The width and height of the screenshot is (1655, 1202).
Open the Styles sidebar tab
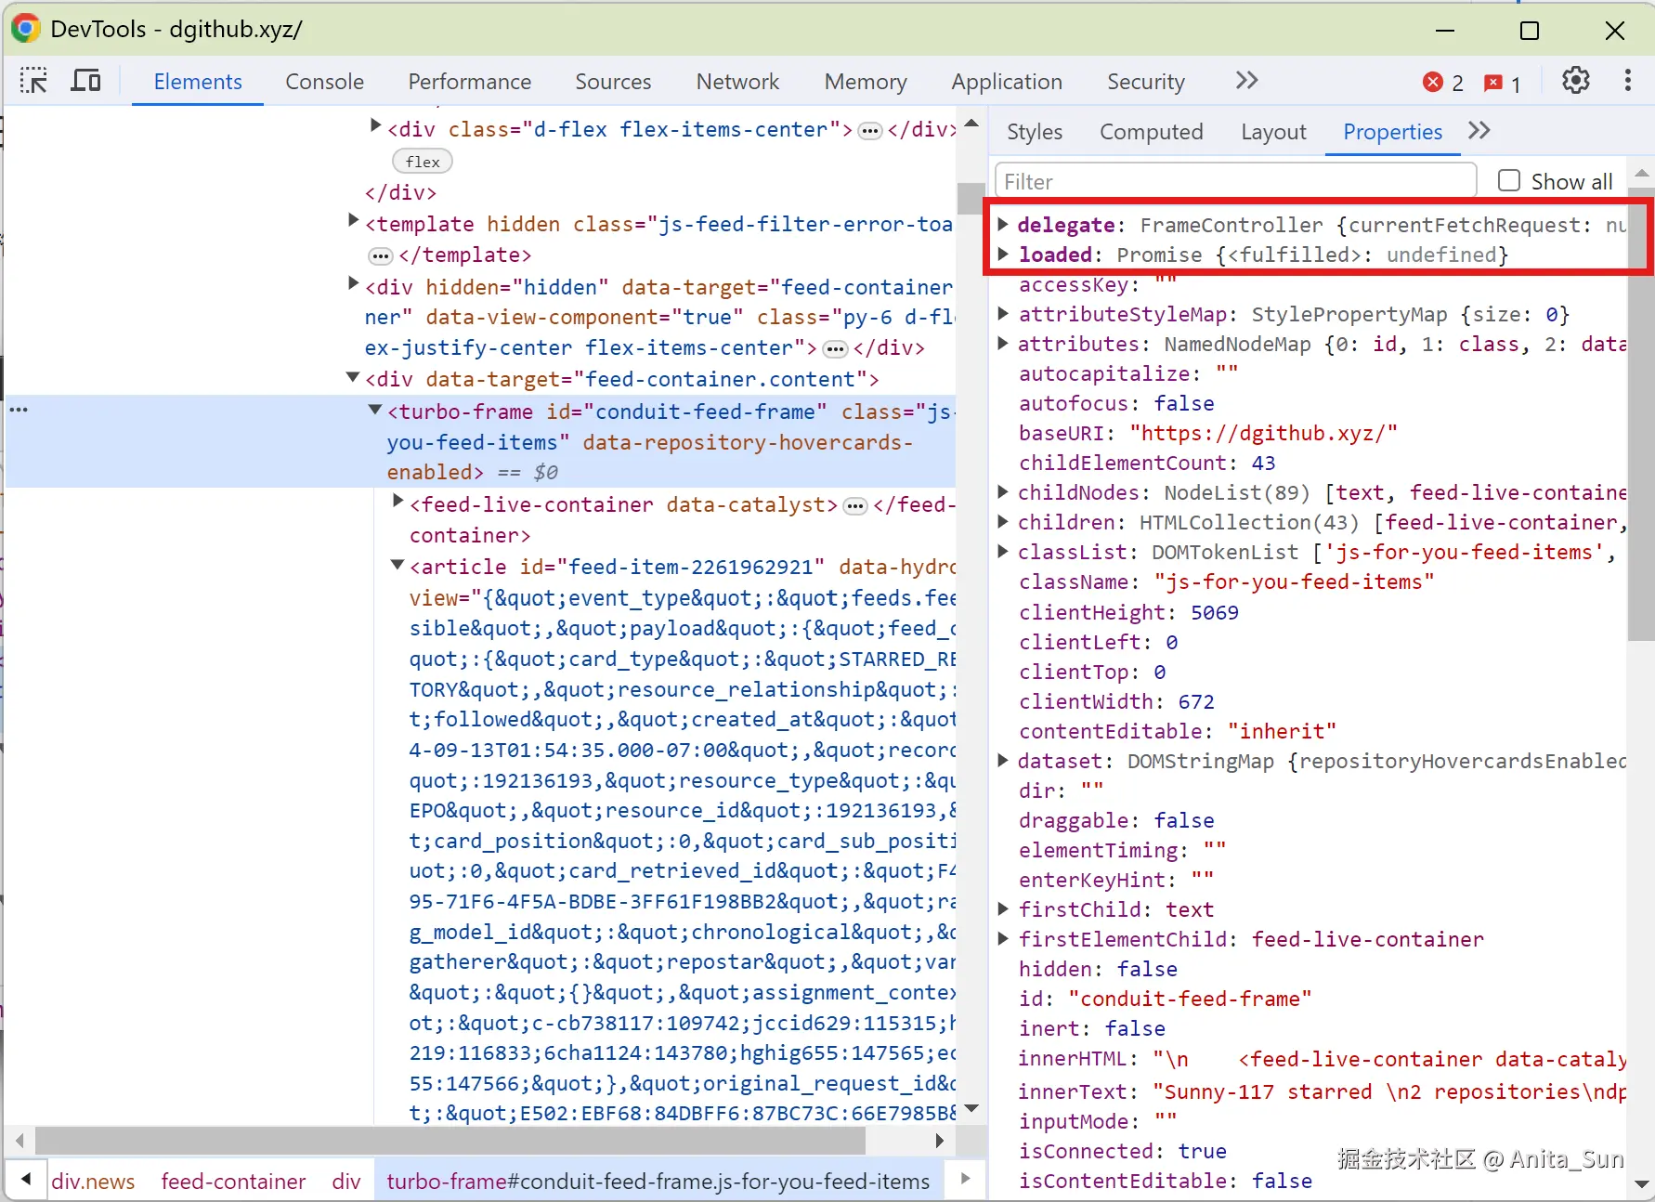[x=1035, y=132]
